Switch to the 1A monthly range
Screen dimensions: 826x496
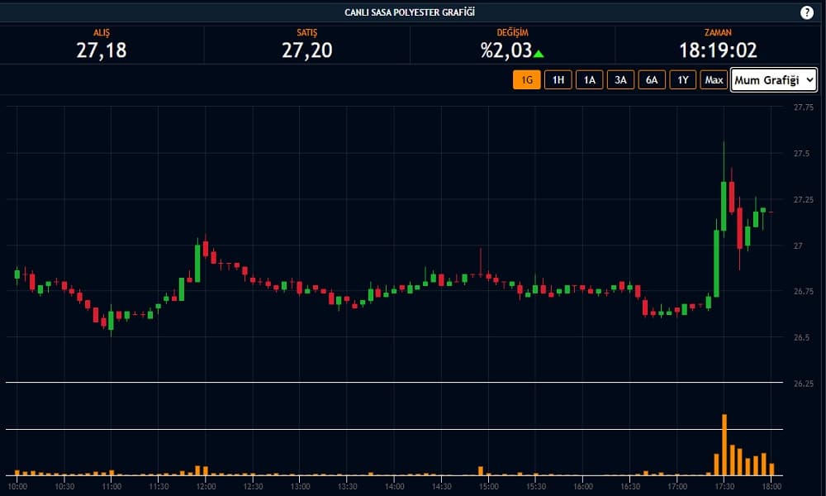tap(590, 80)
